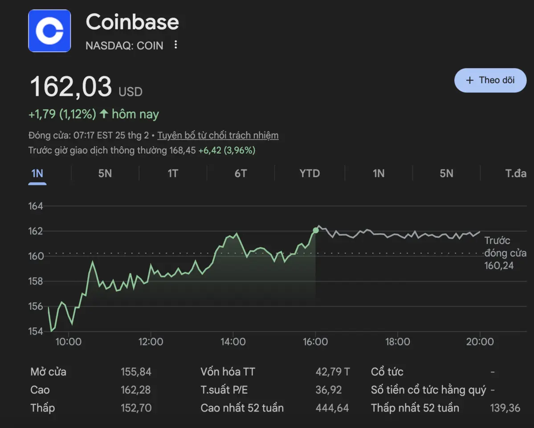The width and height of the screenshot is (534, 428).
Task: Click the plus icon in the Theo dõi button
Action: click(x=469, y=80)
